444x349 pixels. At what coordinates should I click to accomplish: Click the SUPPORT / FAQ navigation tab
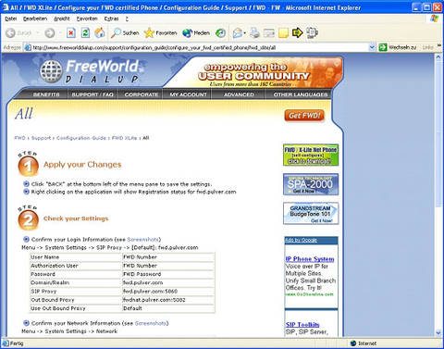click(92, 94)
